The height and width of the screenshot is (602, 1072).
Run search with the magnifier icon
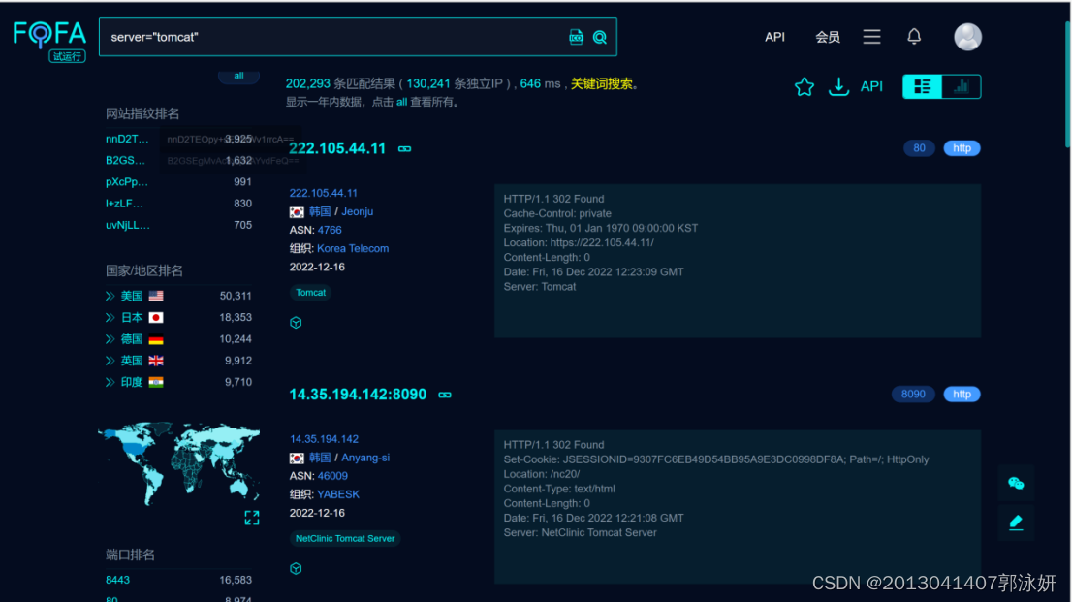(x=600, y=37)
